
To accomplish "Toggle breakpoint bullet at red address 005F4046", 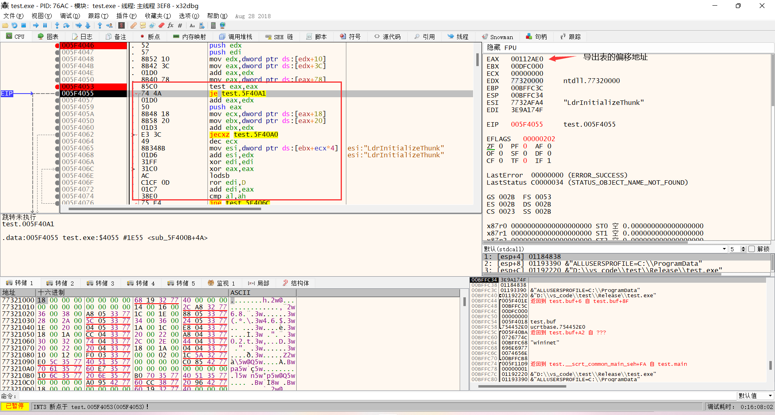I will coord(57,46).
